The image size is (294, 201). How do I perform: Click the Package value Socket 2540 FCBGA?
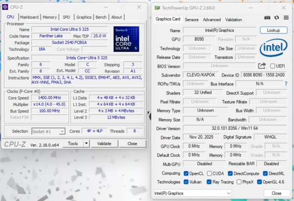(x=70, y=43)
